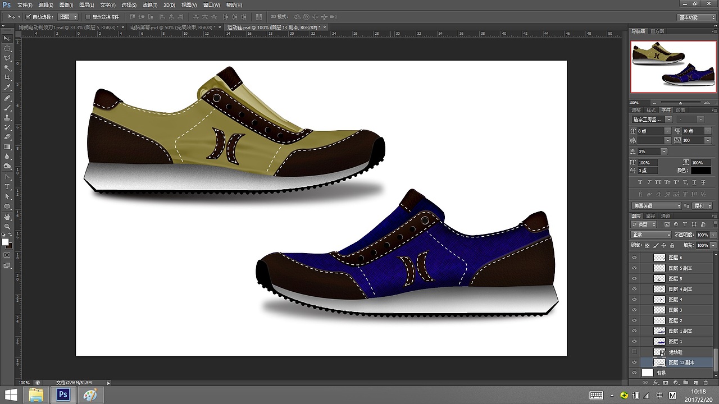Apply Faux Bold in Character panel
Image resolution: width=719 pixels, height=404 pixels.
coord(640,182)
